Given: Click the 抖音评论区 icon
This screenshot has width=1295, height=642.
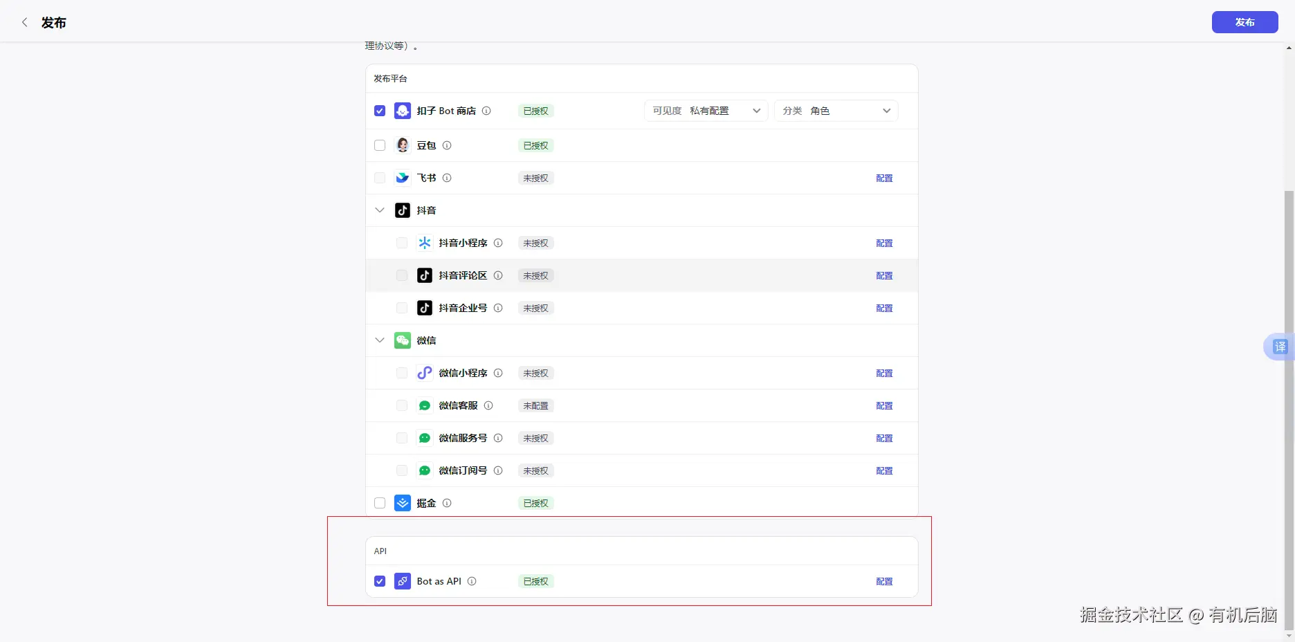Looking at the screenshot, I should [x=425, y=275].
